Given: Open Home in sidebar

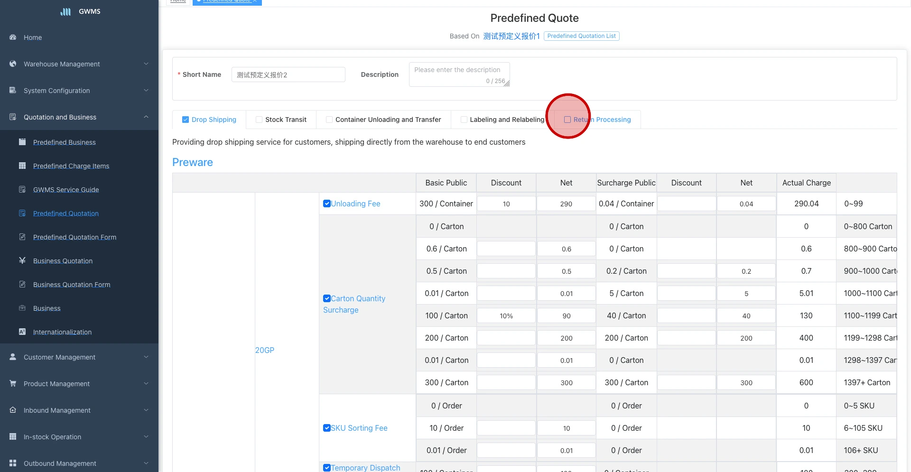Looking at the screenshot, I should coord(79,37).
